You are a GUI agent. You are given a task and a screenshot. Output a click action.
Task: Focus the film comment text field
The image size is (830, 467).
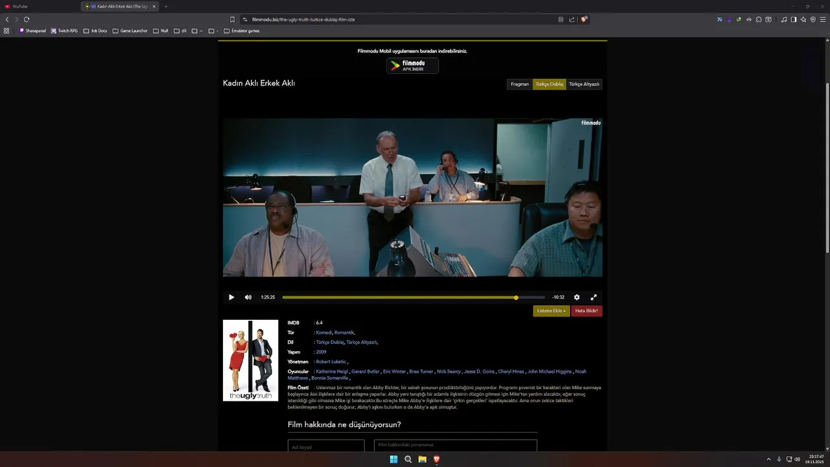coord(455,446)
